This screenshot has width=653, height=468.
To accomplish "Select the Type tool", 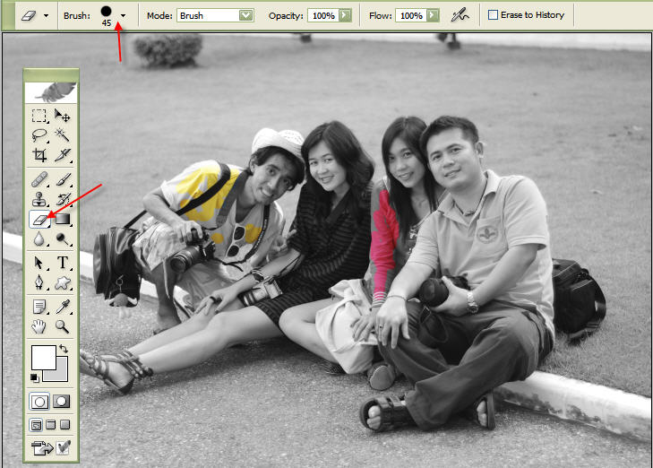I will pyautogui.click(x=63, y=263).
